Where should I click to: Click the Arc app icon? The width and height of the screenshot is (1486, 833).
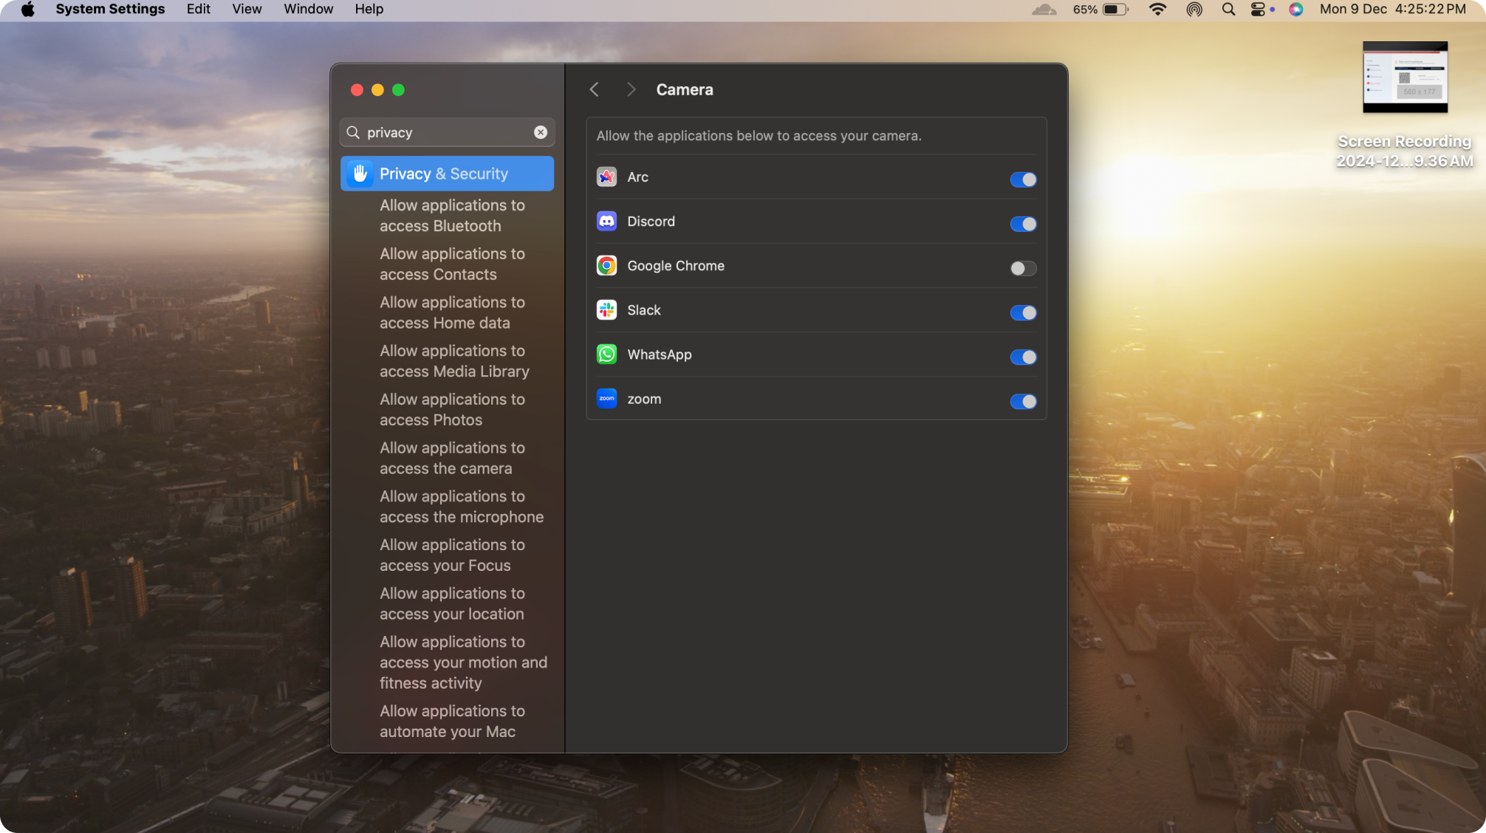click(606, 177)
